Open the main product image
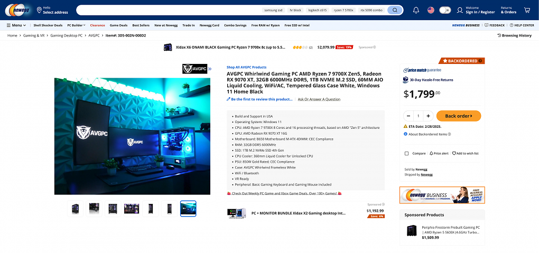 coord(132,136)
